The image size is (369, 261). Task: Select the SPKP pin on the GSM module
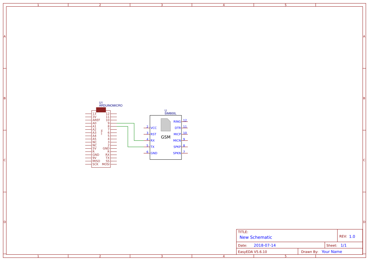[x=177, y=146]
